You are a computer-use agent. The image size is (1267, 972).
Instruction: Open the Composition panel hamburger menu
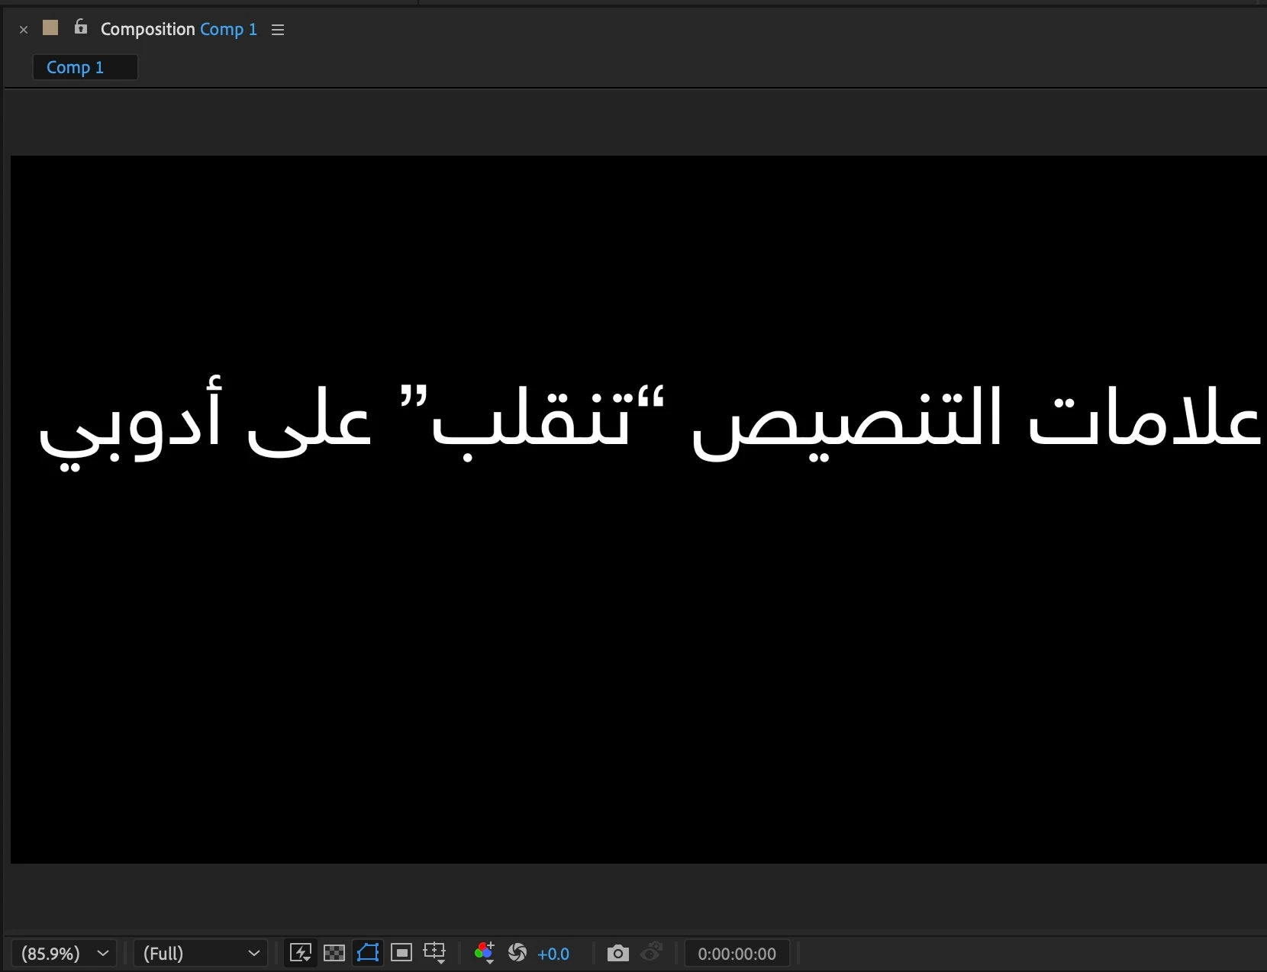pyautogui.click(x=278, y=30)
